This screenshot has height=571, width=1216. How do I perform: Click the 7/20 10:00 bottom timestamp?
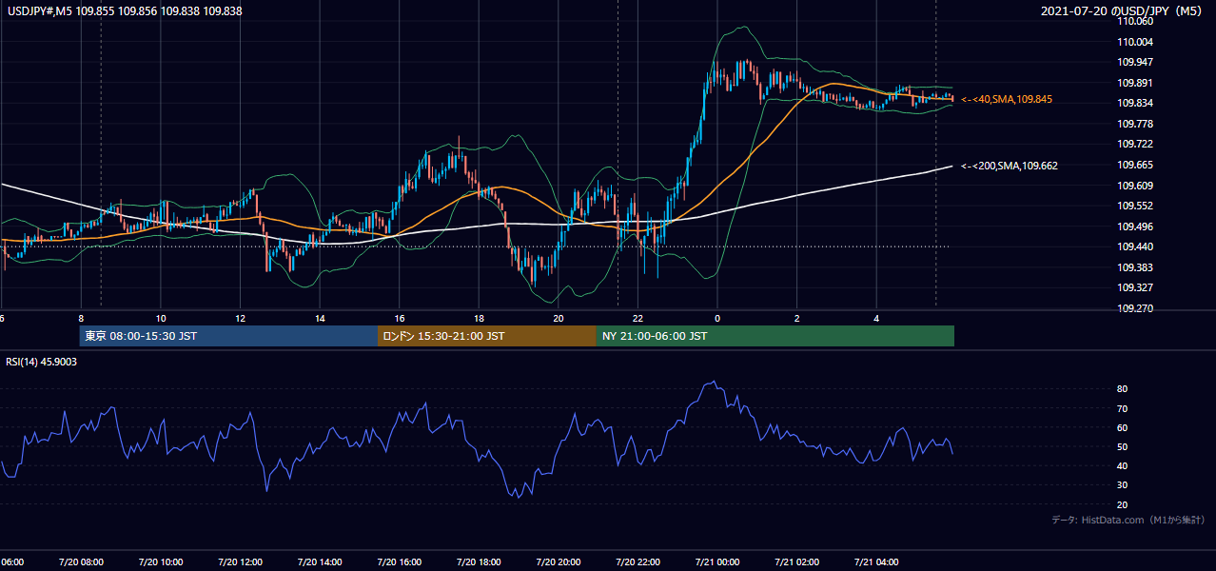160,562
